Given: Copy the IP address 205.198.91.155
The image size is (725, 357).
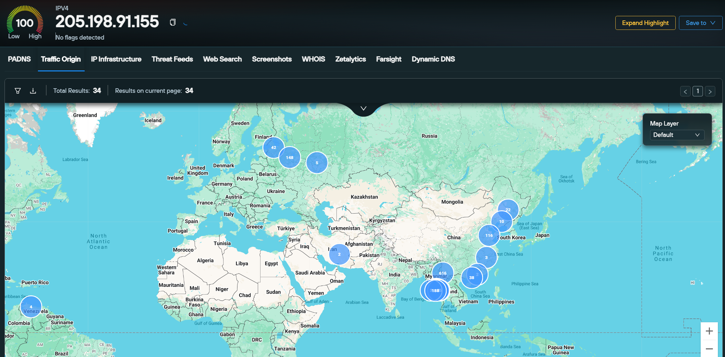Looking at the screenshot, I should [172, 22].
